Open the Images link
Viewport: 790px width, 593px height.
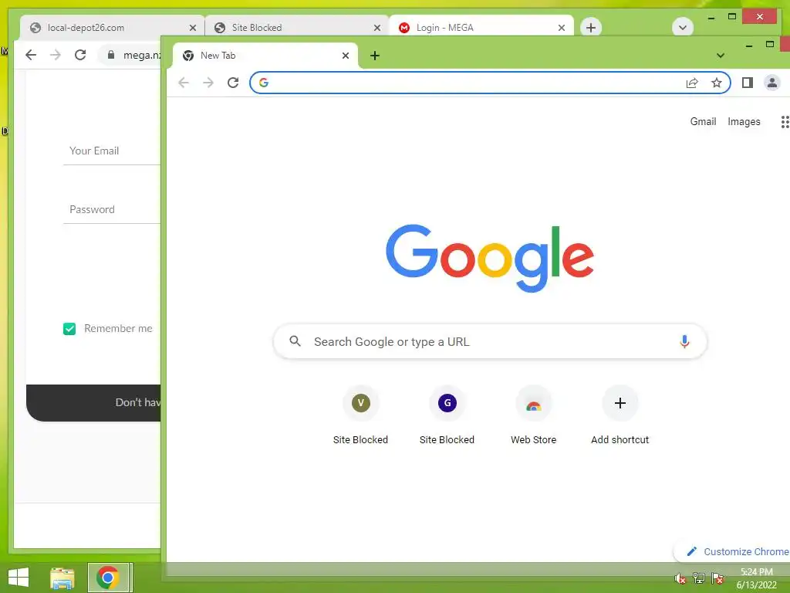tap(744, 121)
